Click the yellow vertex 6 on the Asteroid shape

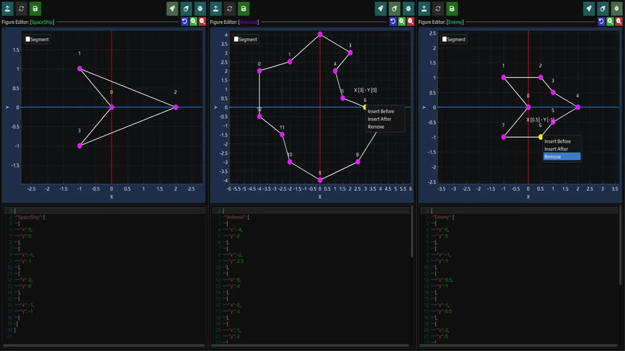365,107
